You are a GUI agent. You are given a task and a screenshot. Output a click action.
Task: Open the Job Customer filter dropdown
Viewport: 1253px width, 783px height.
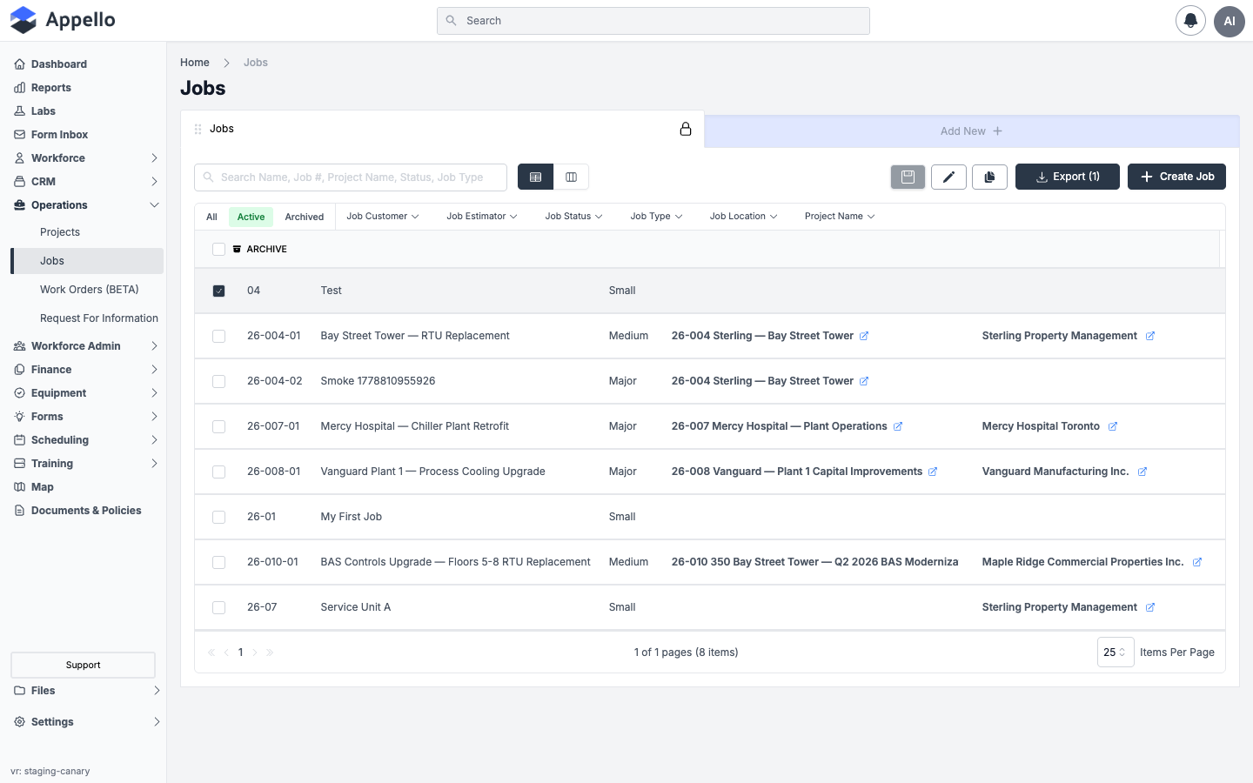point(383,217)
